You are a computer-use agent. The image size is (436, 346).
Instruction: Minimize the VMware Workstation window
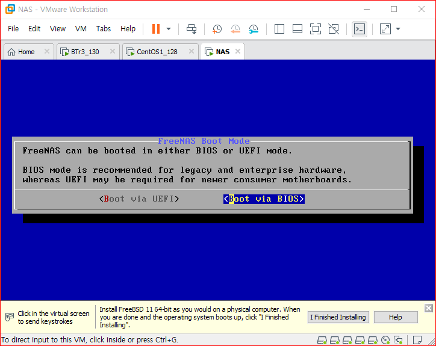click(x=367, y=9)
